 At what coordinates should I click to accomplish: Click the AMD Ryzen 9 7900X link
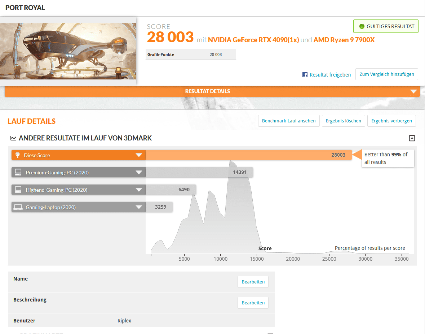pos(344,40)
